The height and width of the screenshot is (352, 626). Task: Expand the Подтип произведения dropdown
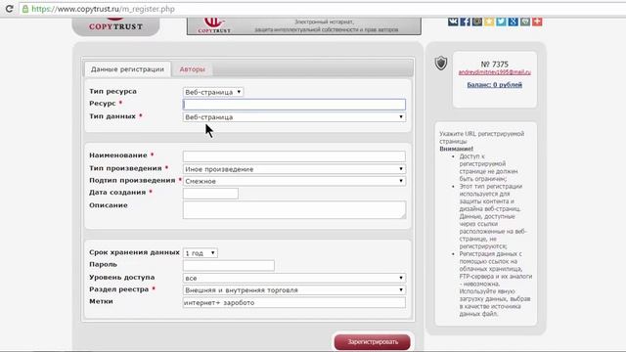click(294, 181)
